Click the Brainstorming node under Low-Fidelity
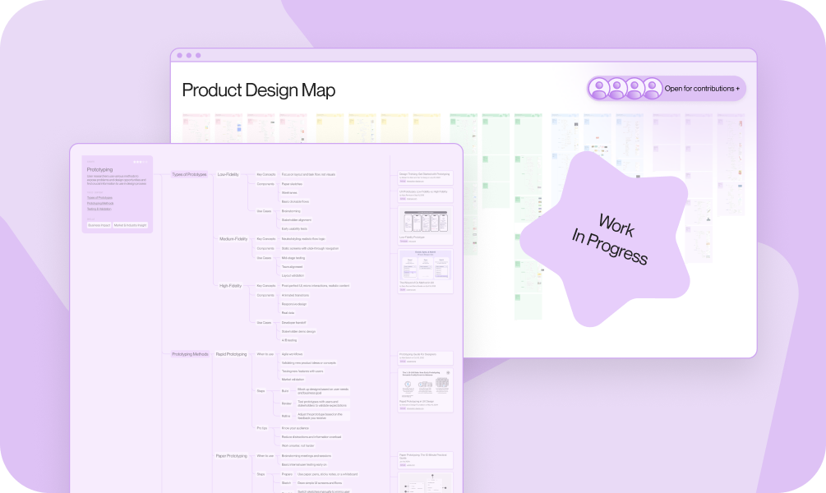Viewport: 826px width, 493px height. 291,211
